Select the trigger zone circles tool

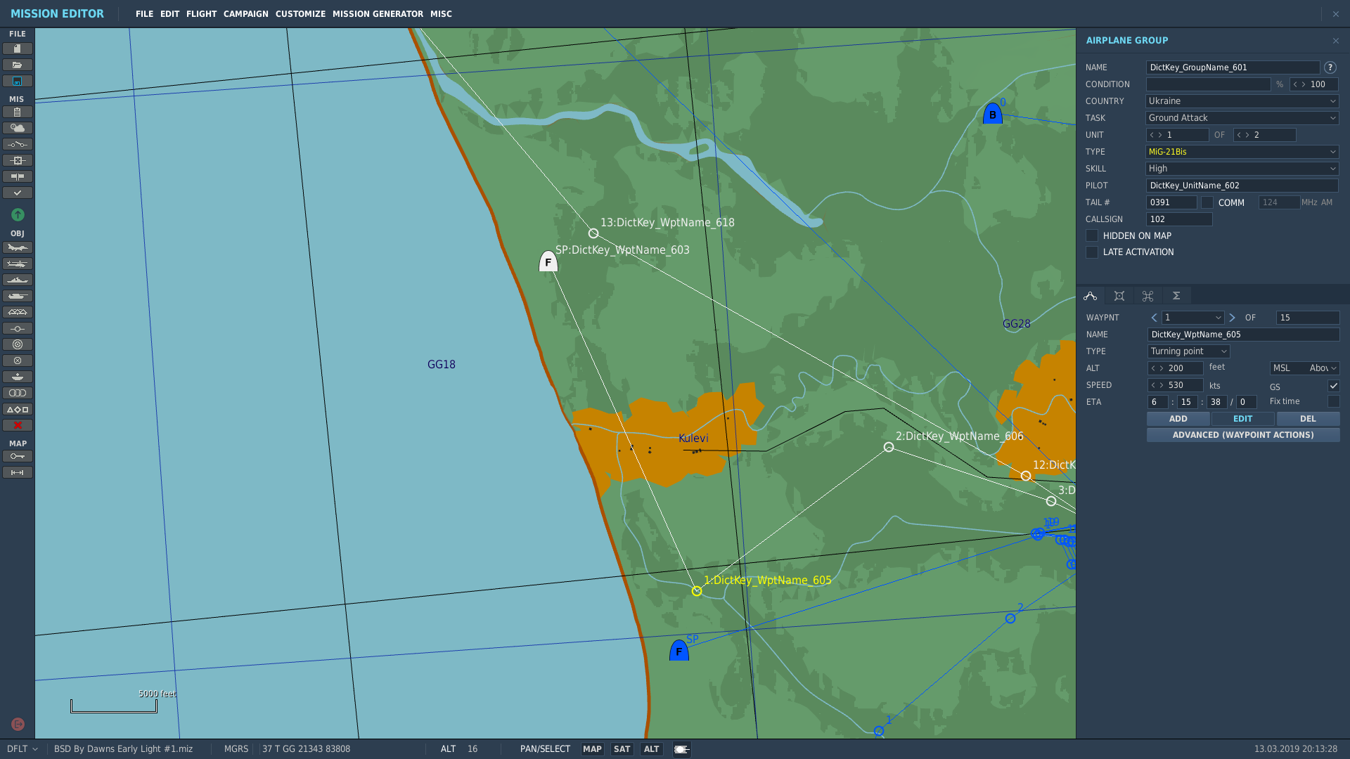click(18, 344)
